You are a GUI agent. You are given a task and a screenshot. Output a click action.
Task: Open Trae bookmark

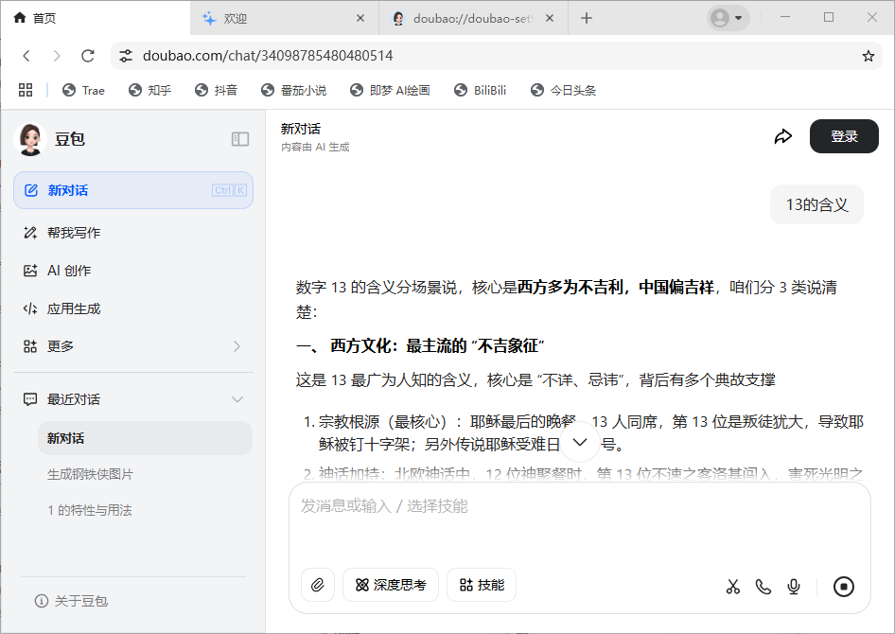[x=84, y=90]
